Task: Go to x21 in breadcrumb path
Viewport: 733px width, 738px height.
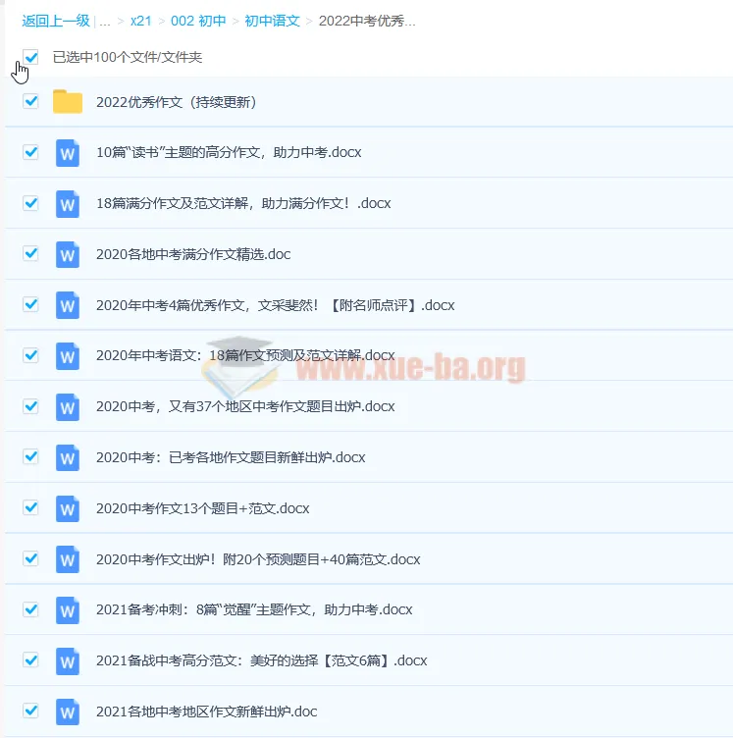Action: point(140,21)
